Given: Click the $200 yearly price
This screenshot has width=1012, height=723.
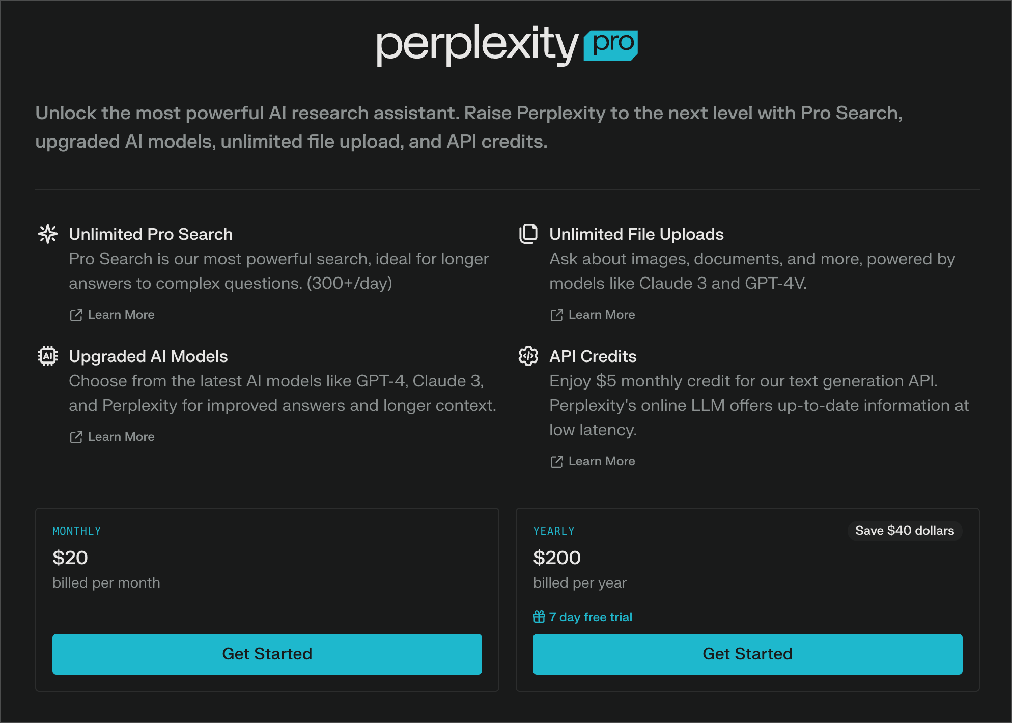Looking at the screenshot, I should point(556,558).
